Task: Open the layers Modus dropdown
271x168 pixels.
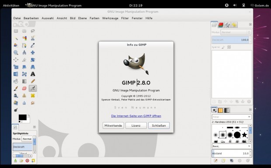Action: coord(236,32)
